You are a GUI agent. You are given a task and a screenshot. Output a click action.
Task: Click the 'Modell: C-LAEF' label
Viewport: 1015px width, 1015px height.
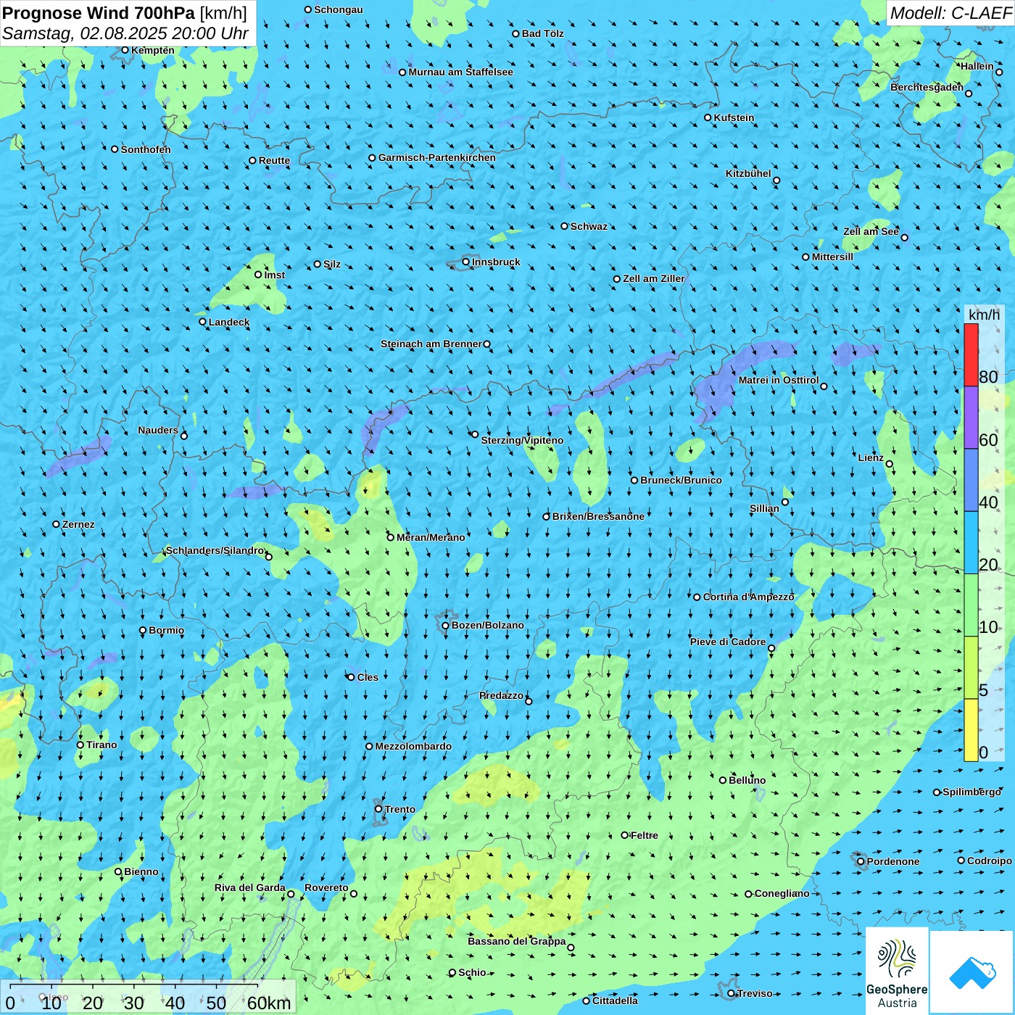[x=950, y=13]
